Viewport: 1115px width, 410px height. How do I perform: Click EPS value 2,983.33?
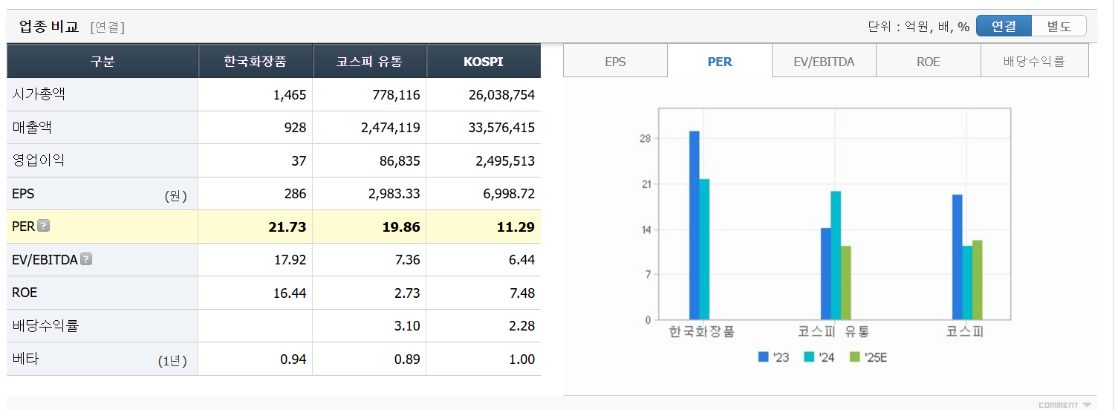pos(394,194)
